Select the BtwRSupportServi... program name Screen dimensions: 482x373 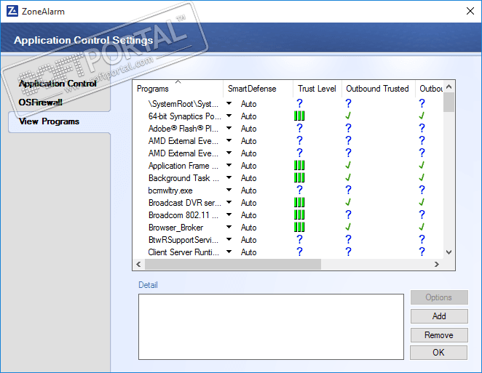click(183, 240)
